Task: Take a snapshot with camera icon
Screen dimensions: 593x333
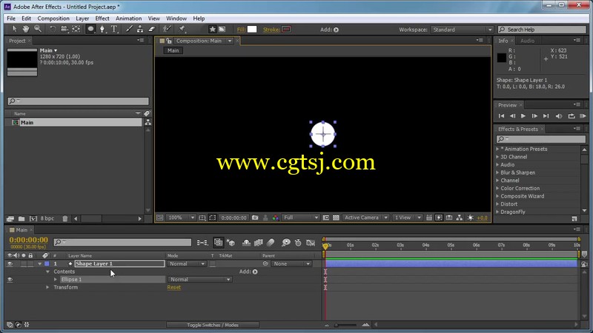Action: tap(255, 218)
